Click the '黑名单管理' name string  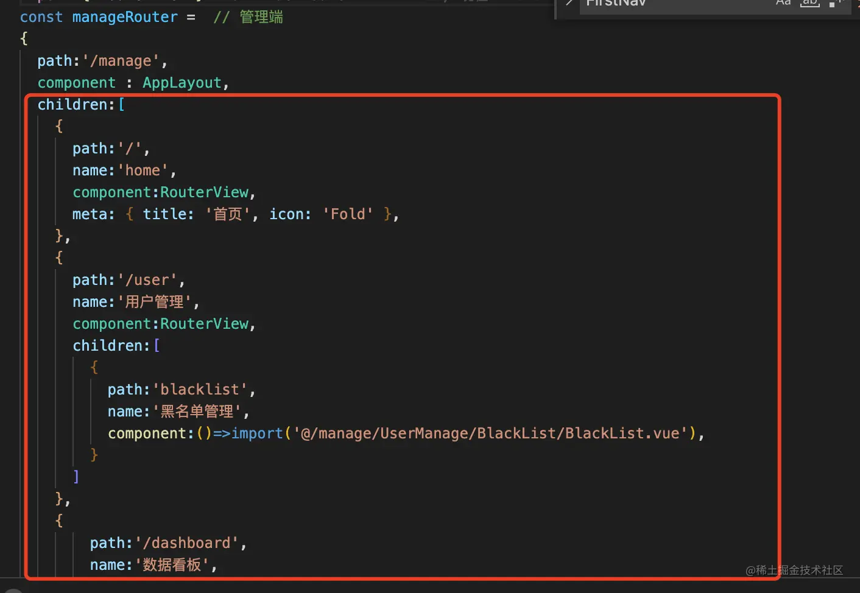coord(197,412)
